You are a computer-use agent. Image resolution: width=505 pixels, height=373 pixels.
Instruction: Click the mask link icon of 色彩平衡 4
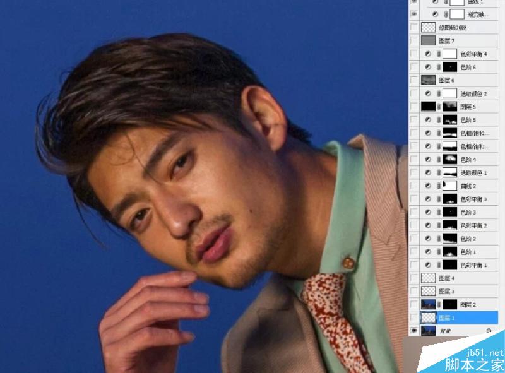(439, 54)
